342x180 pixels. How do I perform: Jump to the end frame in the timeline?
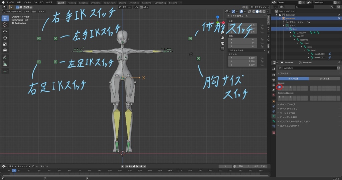144,166
